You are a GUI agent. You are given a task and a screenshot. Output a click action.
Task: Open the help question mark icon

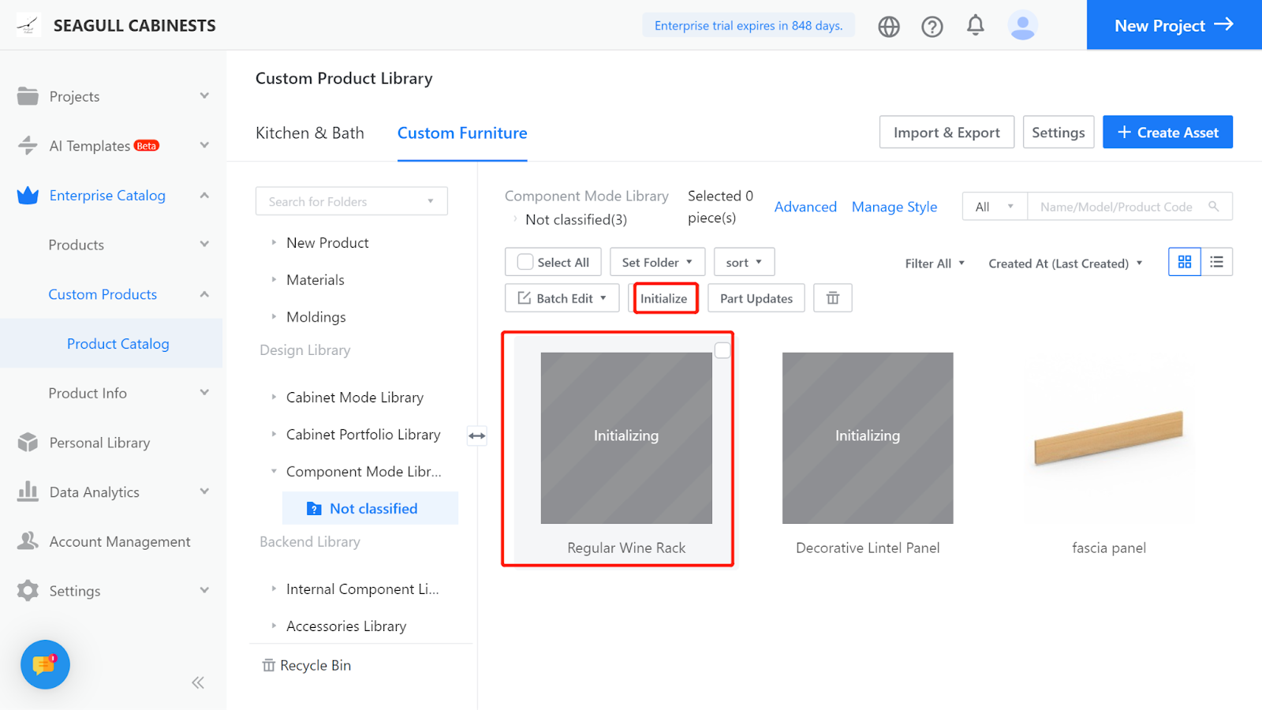coord(932,26)
